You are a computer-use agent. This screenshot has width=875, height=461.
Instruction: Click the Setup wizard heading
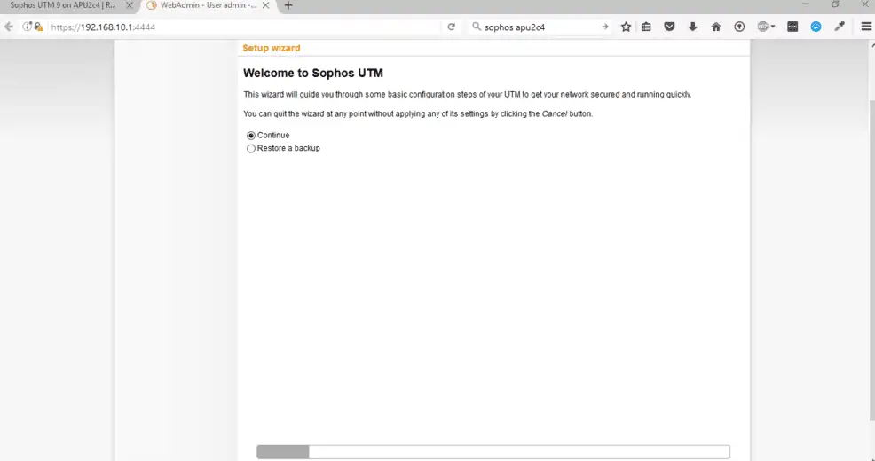click(272, 48)
